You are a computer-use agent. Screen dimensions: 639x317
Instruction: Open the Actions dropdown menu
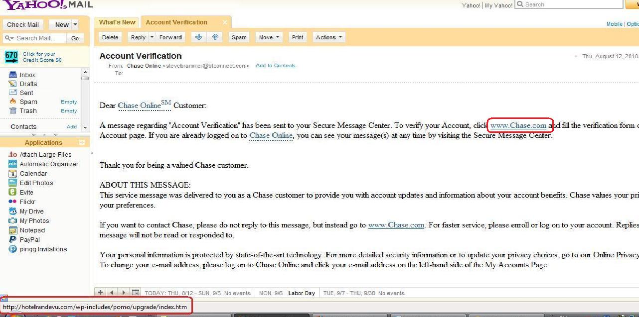[x=329, y=37]
